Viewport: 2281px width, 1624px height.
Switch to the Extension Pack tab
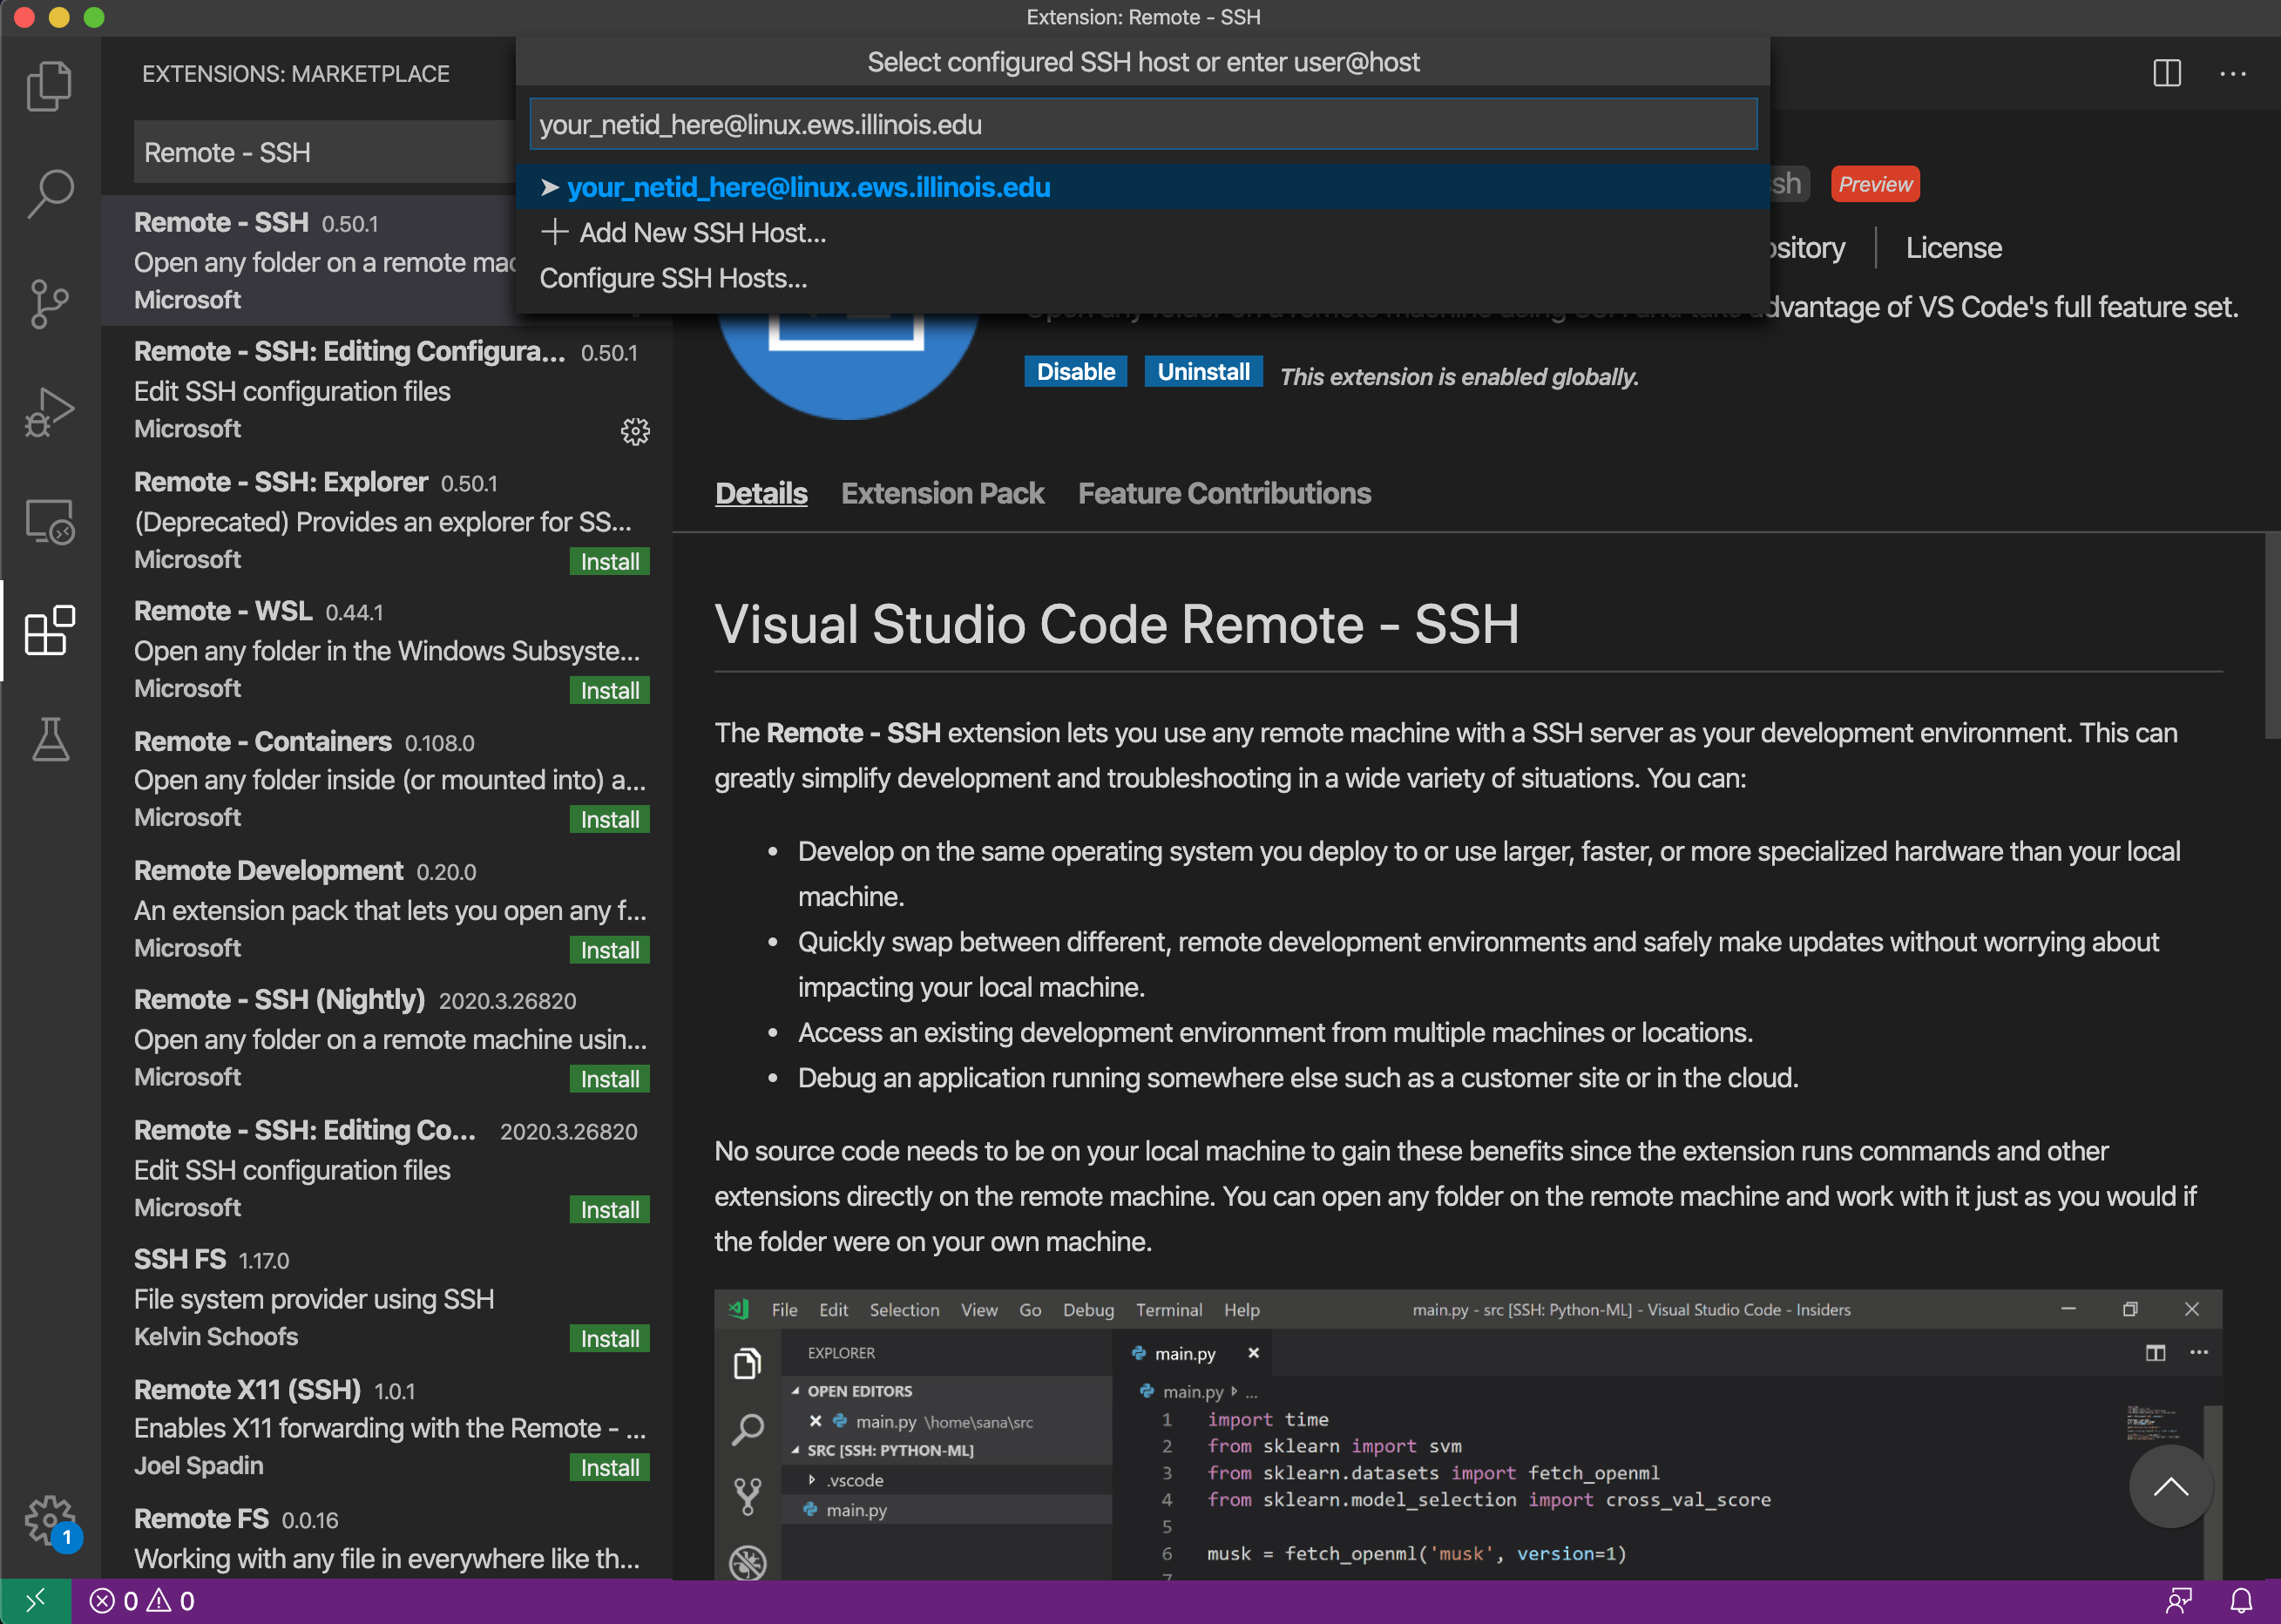(x=942, y=494)
